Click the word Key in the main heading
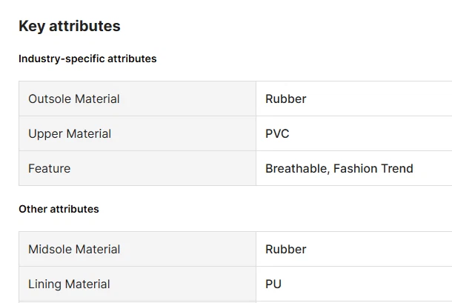Viewport: 452px width, 303px height. 32,26
